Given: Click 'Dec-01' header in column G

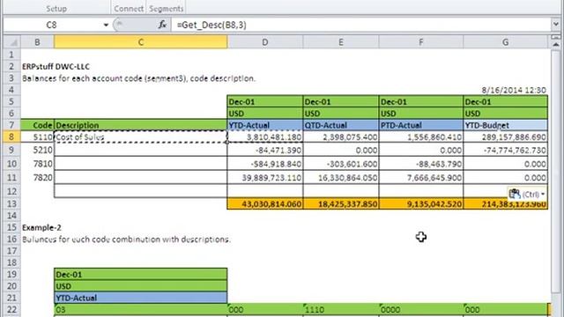Looking at the screenshot, I should (x=505, y=102).
